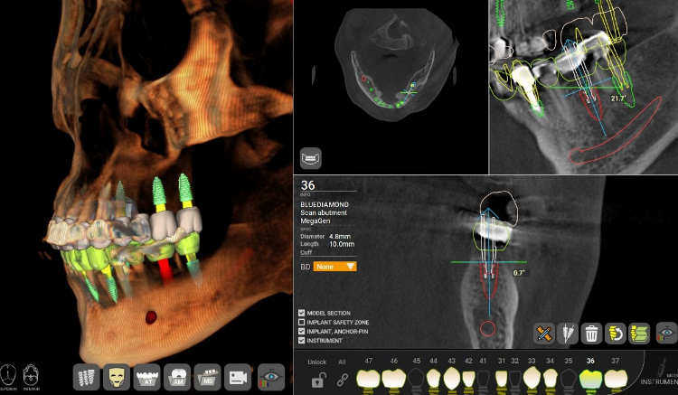The width and height of the screenshot is (678, 395).
Task: Select the ruler and pencil measure tool
Action: pos(543,334)
